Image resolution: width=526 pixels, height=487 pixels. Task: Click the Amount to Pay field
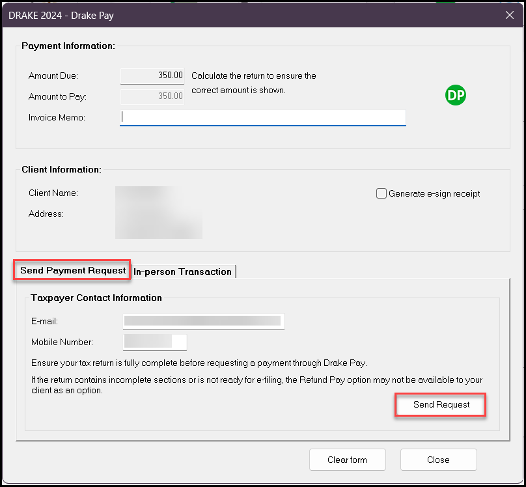point(152,96)
